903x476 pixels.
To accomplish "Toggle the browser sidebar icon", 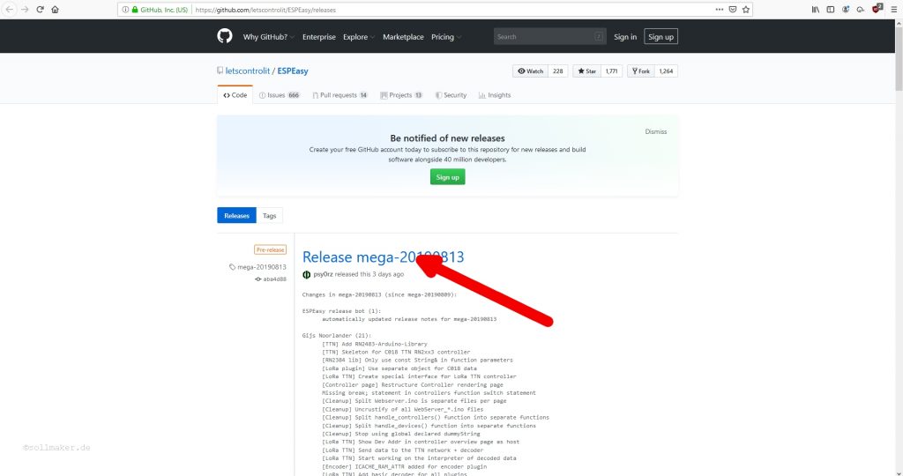I will click(831, 9).
